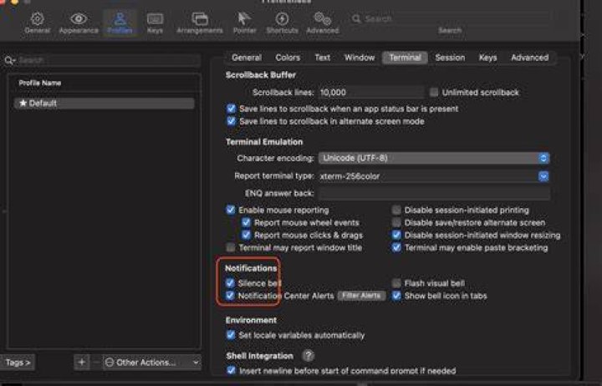The width and height of the screenshot is (602, 386).
Task: Switch to the General profile tab
Action: pos(247,58)
